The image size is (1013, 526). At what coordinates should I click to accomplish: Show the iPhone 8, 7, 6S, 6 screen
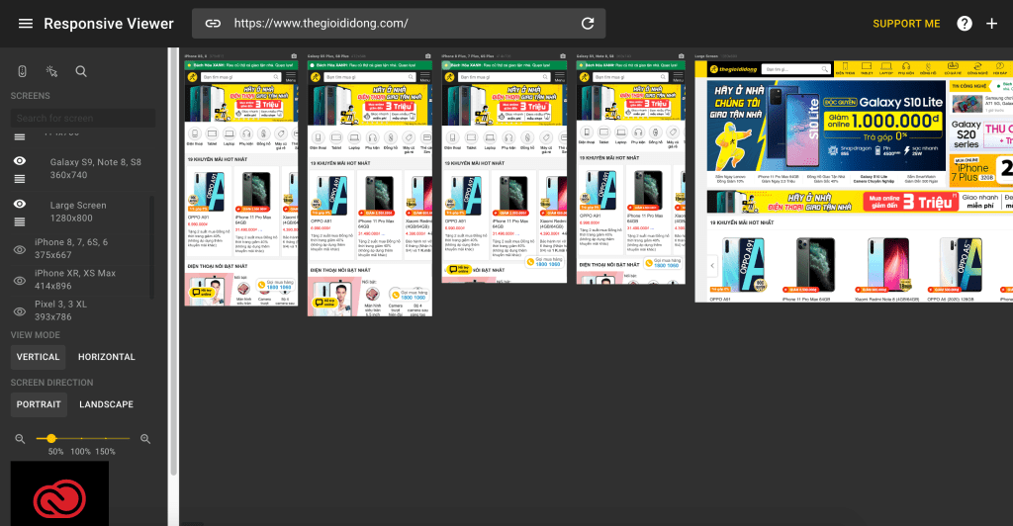19,249
